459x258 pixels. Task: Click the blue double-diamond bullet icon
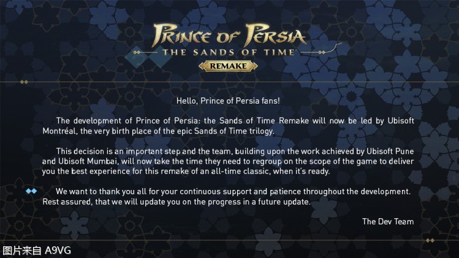pyautogui.click(x=31, y=191)
